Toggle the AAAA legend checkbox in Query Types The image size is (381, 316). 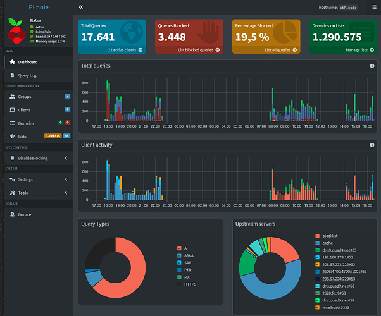(179, 255)
